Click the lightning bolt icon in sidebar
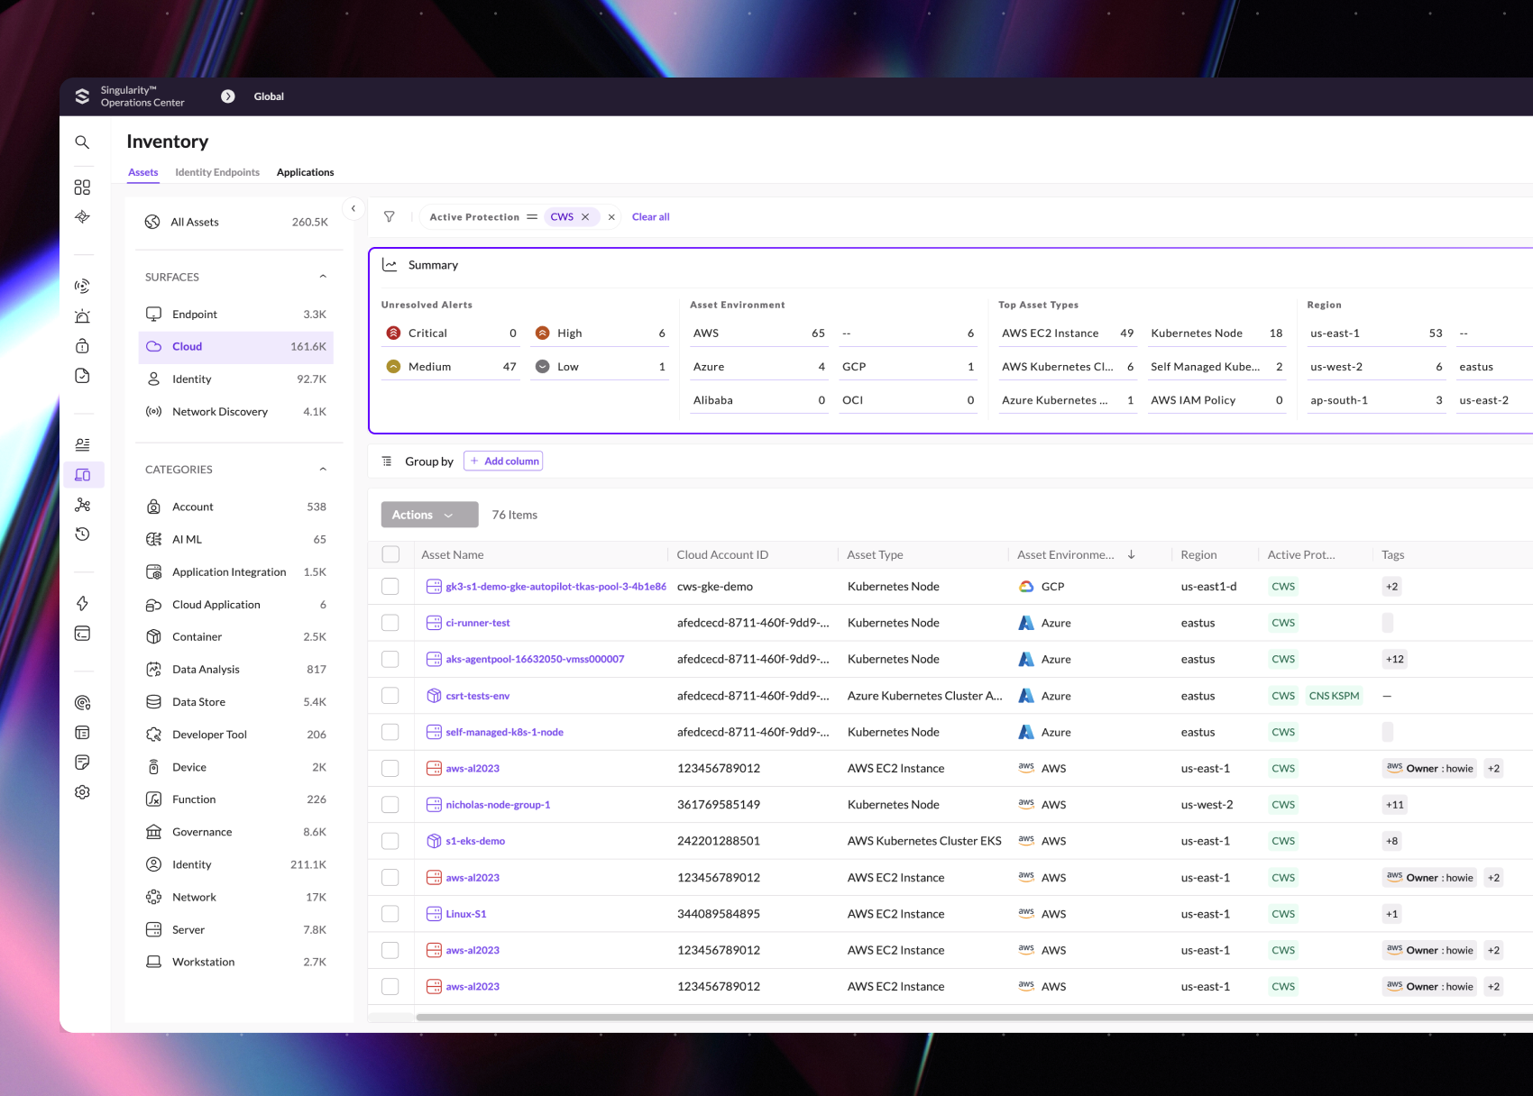Screen dimensions: 1533x1096 coord(82,603)
